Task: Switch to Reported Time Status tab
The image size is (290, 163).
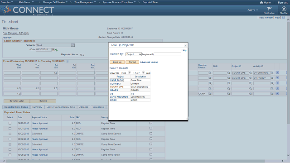Action: coord(16,107)
